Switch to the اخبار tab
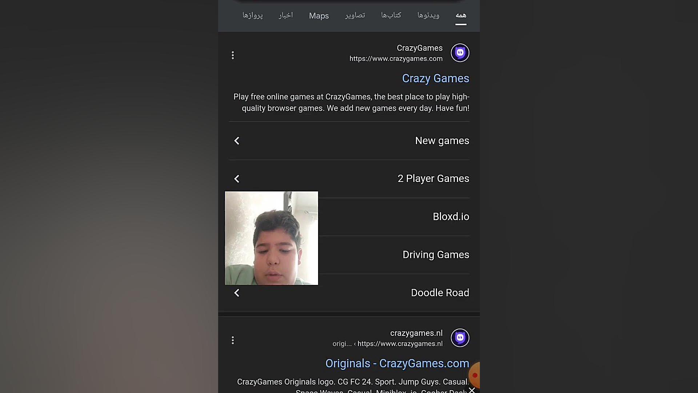698x393 pixels. (285, 15)
